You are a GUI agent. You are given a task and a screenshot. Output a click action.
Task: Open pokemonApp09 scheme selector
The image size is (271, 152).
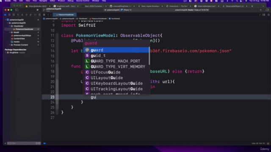pos(112,10)
